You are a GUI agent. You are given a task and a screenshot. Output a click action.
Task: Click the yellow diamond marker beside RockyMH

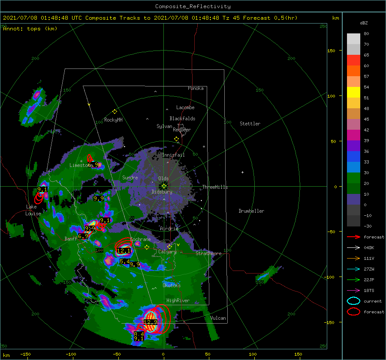115,112
